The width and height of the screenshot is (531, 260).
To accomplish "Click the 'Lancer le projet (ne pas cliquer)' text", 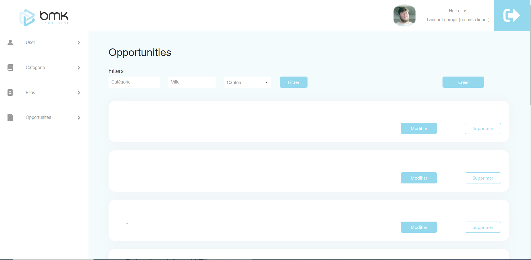I will click(x=458, y=20).
